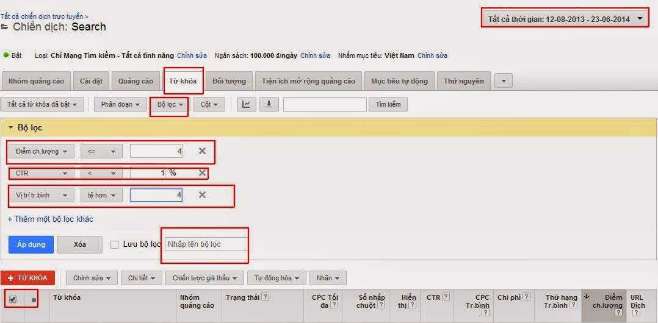The image size is (658, 323).
Task: Click the green Bật status indicator
Action: tap(6, 55)
